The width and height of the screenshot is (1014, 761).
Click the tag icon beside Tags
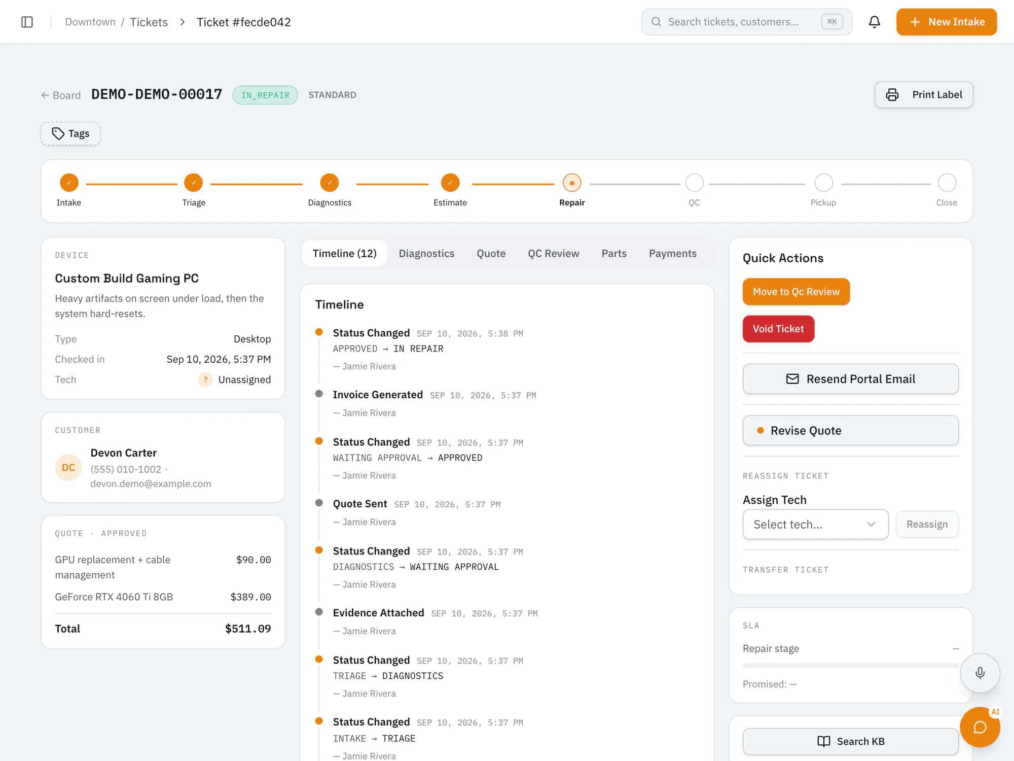[58, 133]
